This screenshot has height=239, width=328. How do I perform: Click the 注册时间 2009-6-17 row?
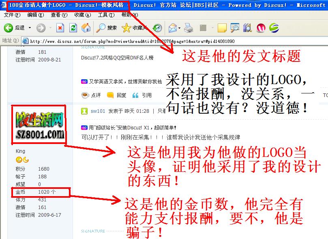pyautogui.click(x=38, y=215)
